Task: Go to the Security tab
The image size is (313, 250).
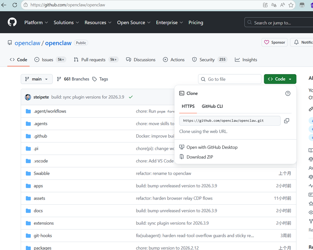Action: pos(207,60)
